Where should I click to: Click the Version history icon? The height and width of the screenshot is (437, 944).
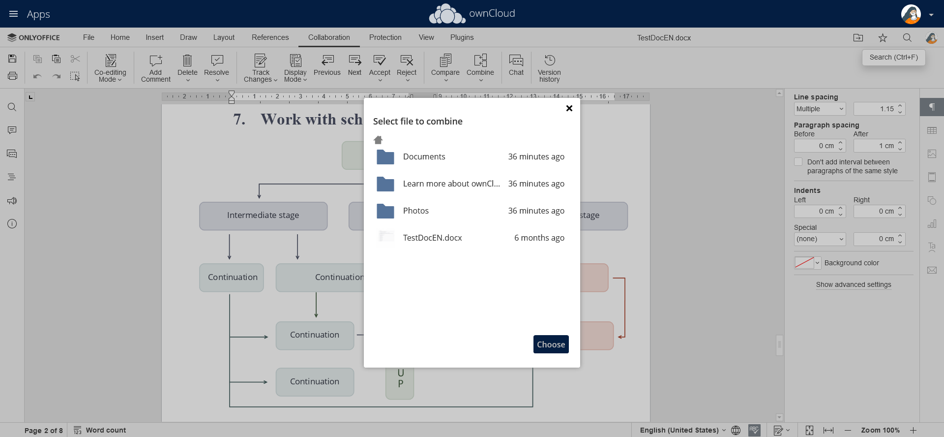pyautogui.click(x=549, y=61)
